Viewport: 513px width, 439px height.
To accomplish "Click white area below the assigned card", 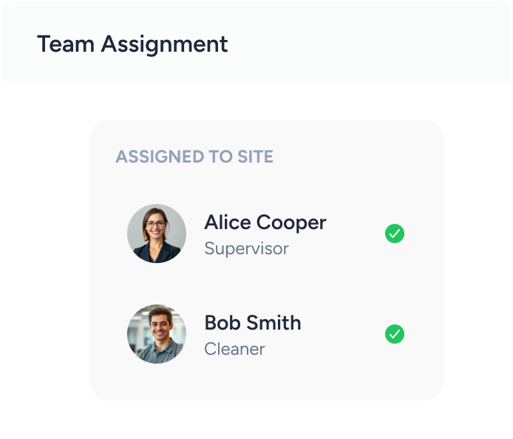I will [266, 418].
